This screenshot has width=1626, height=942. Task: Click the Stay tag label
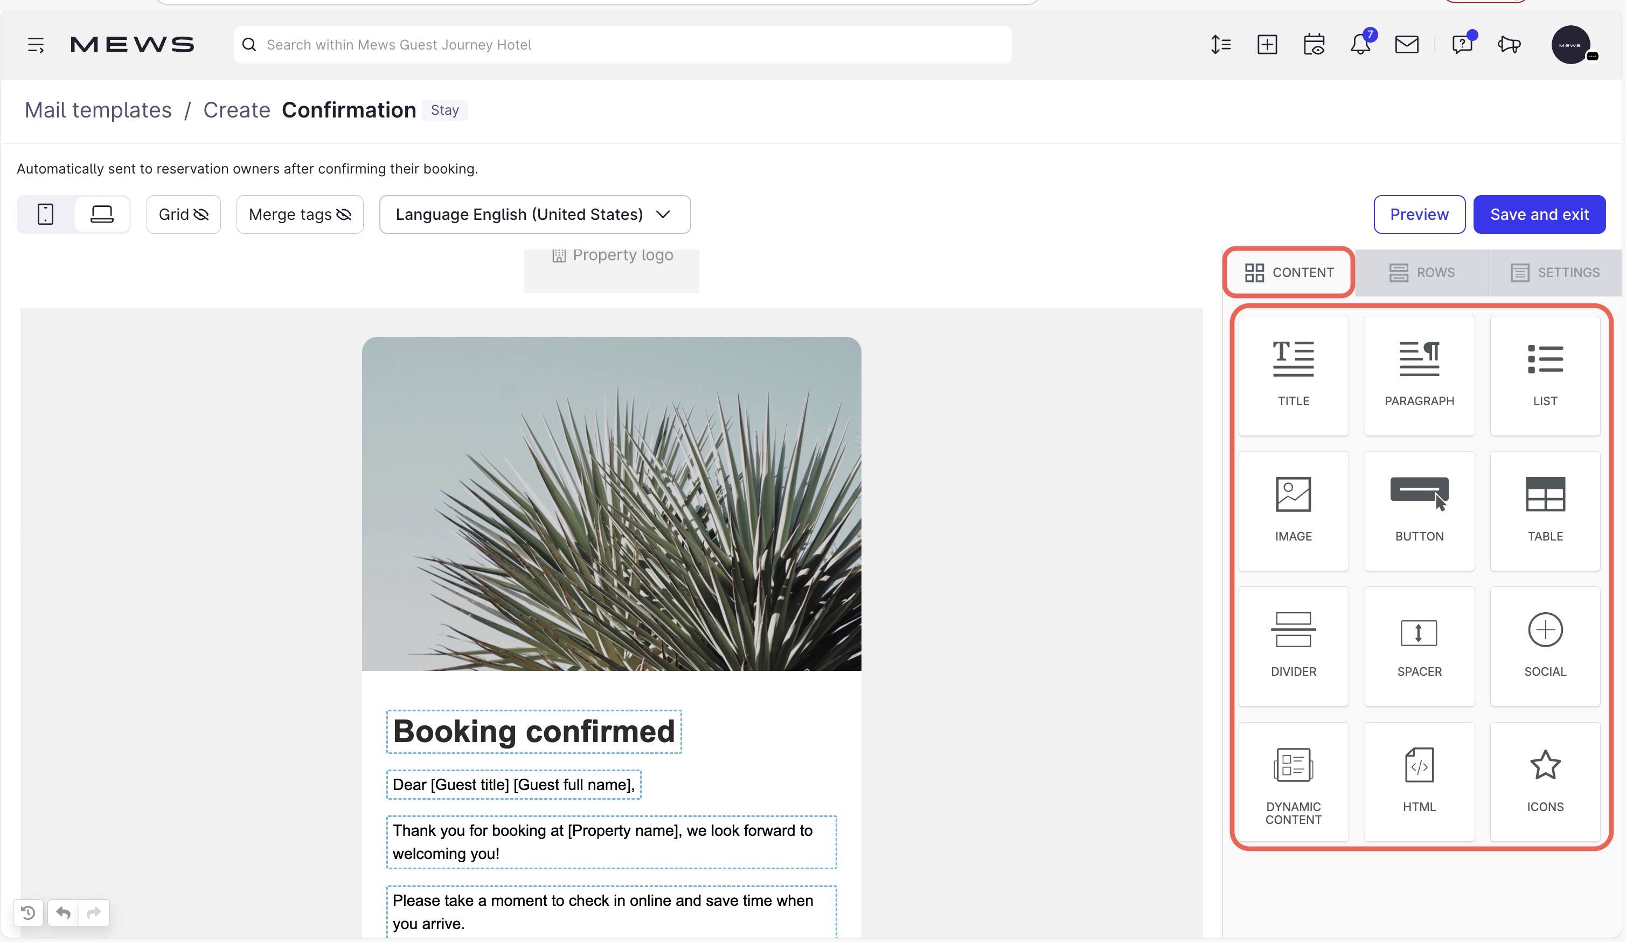pyautogui.click(x=444, y=110)
